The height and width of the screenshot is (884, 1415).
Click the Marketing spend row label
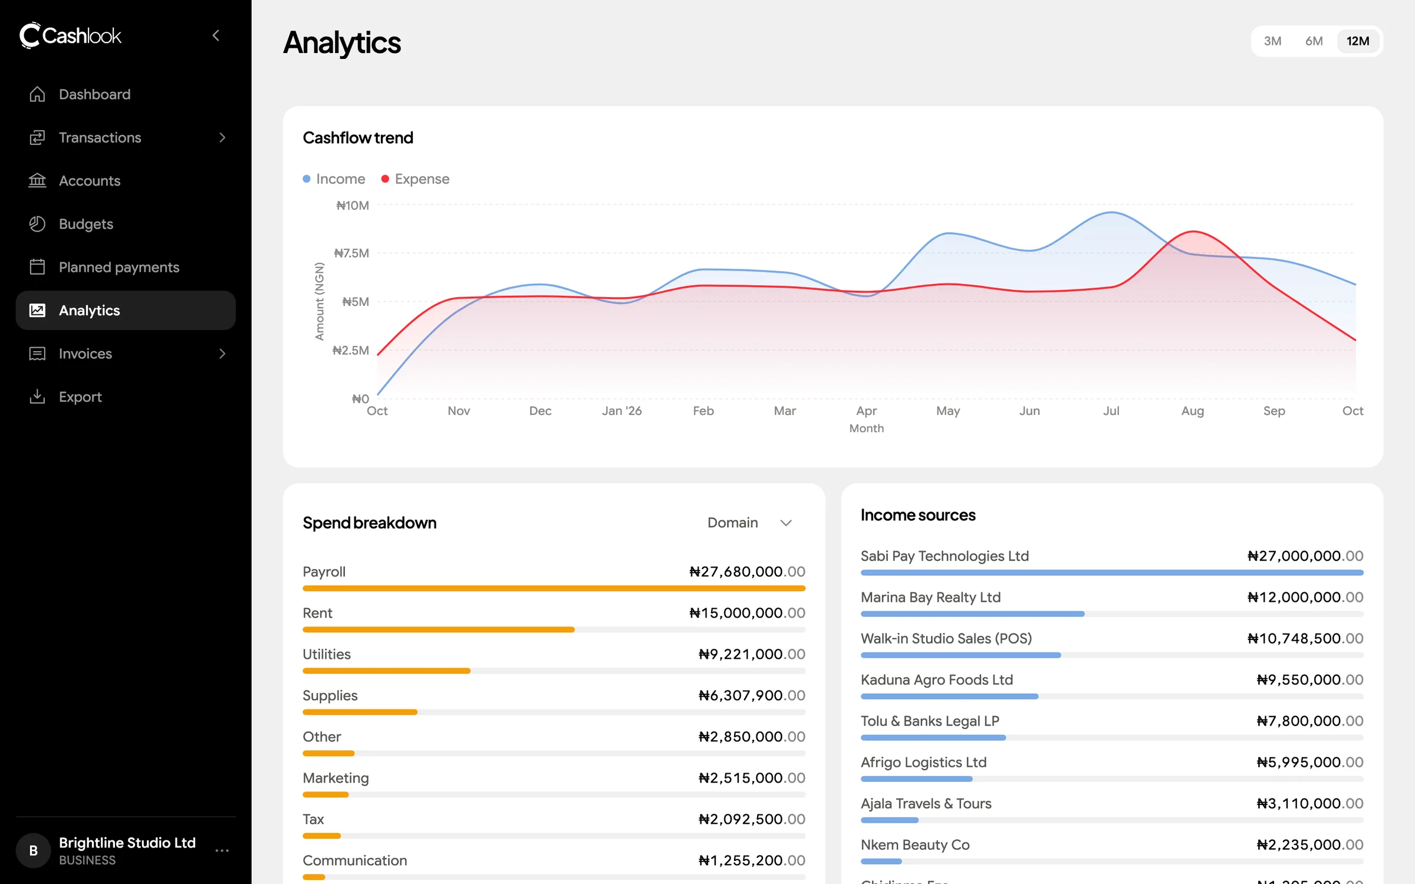point(335,778)
